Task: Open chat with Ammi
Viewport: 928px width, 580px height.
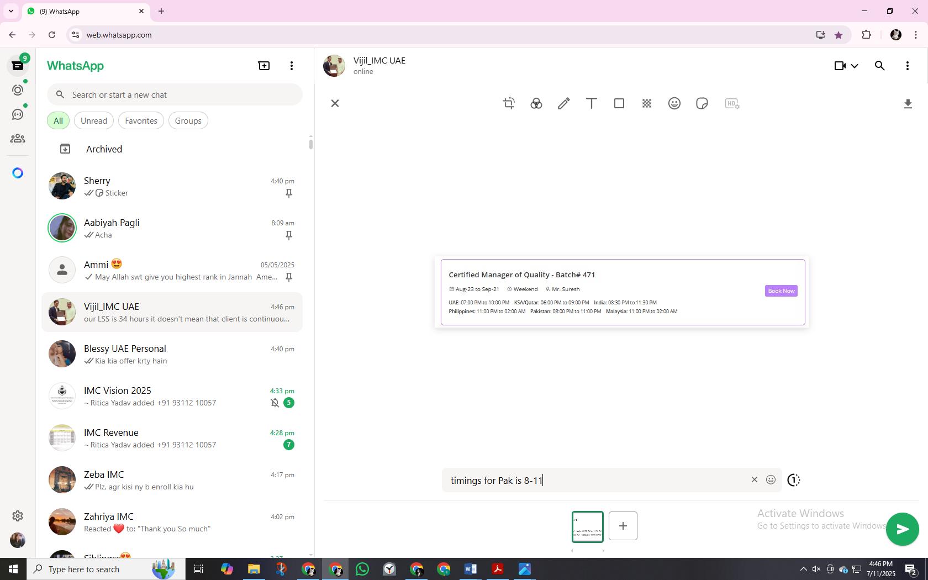Action: [x=172, y=270]
